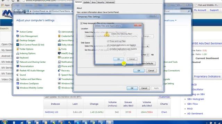Click Cancel in Temporary Files Settings window
The image size is (222, 124).
point(151,71)
